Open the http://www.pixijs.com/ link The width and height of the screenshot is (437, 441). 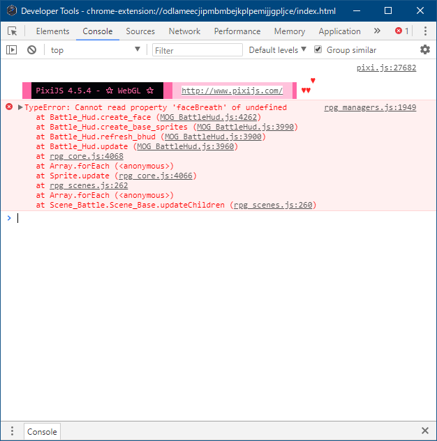pyautogui.click(x=232, y=91)
